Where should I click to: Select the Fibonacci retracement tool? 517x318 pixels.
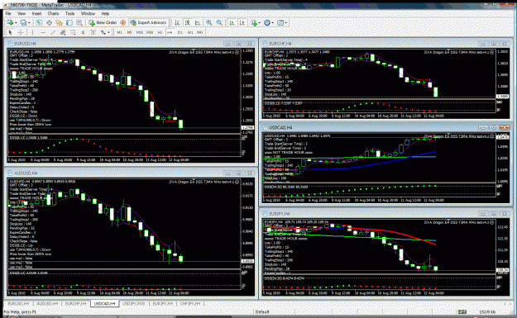coord(73,32)
